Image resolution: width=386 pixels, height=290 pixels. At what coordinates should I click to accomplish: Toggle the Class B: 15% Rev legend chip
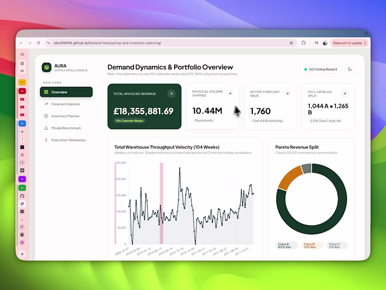tap(312, 246)
